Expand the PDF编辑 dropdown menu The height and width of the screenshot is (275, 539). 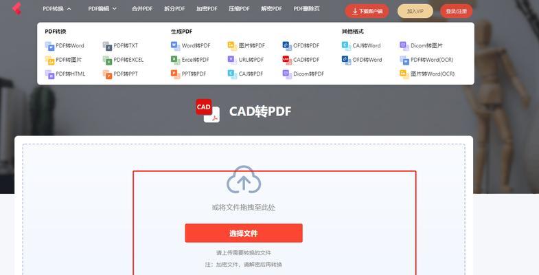pyautogui.click(x=102, y=9)
